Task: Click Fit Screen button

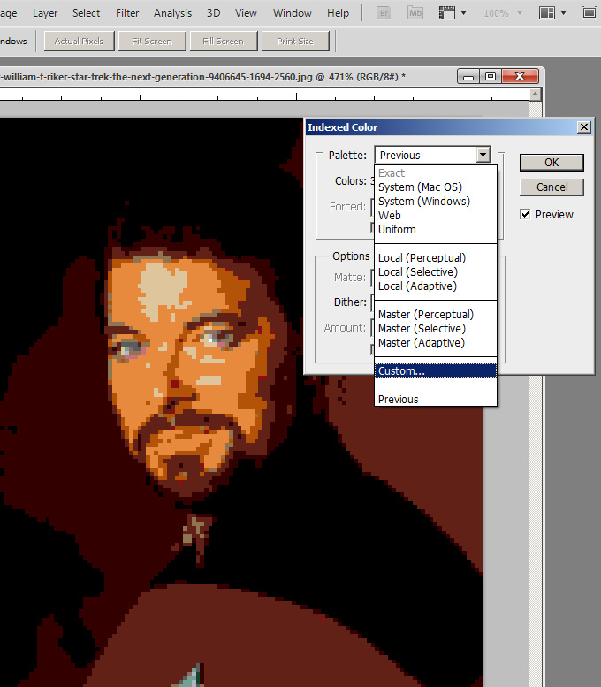Action: point(152,42)
